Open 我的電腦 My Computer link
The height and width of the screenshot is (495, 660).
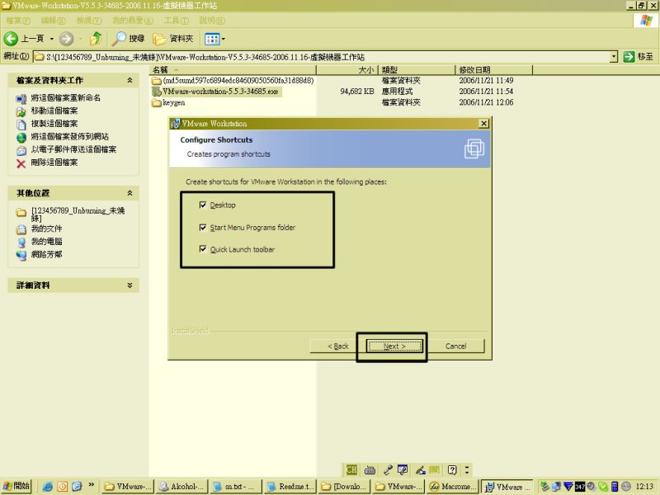coord(46,242)
